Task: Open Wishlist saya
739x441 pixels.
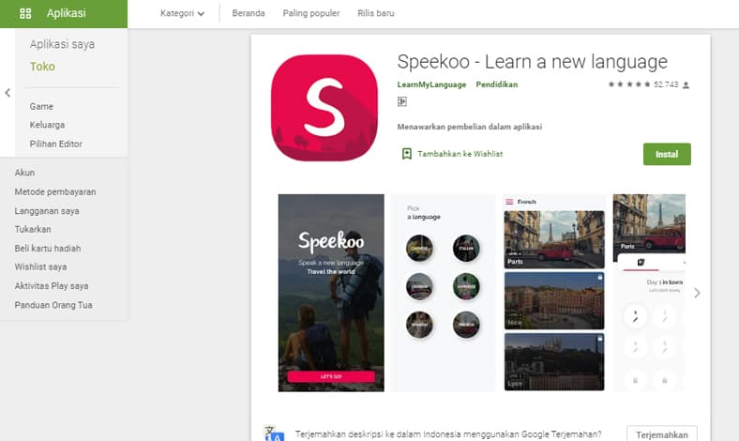Action: [40, 267]
